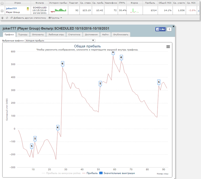Image resolution: width=201 pixels, height=179 pixels.
Task: Open the Выбранные графики dropdown
Action: tap(60, 41)
